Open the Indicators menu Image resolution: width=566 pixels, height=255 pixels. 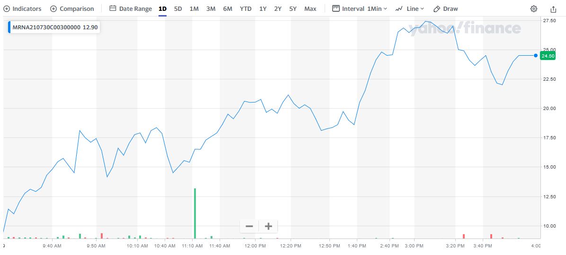[x=22, y=8]
